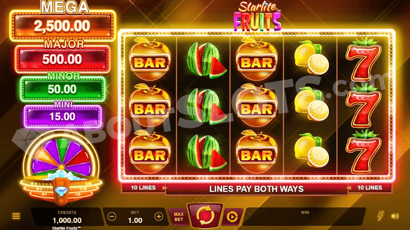410x230 pixels.
Task: Click the MAX BET button
Action: [x=178, y=217]
